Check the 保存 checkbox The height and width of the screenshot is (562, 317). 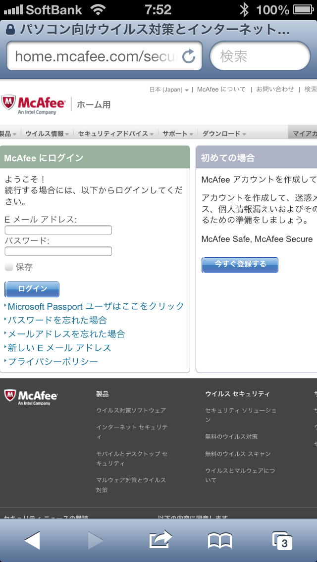pyautogui.click(x=9, y=267)
